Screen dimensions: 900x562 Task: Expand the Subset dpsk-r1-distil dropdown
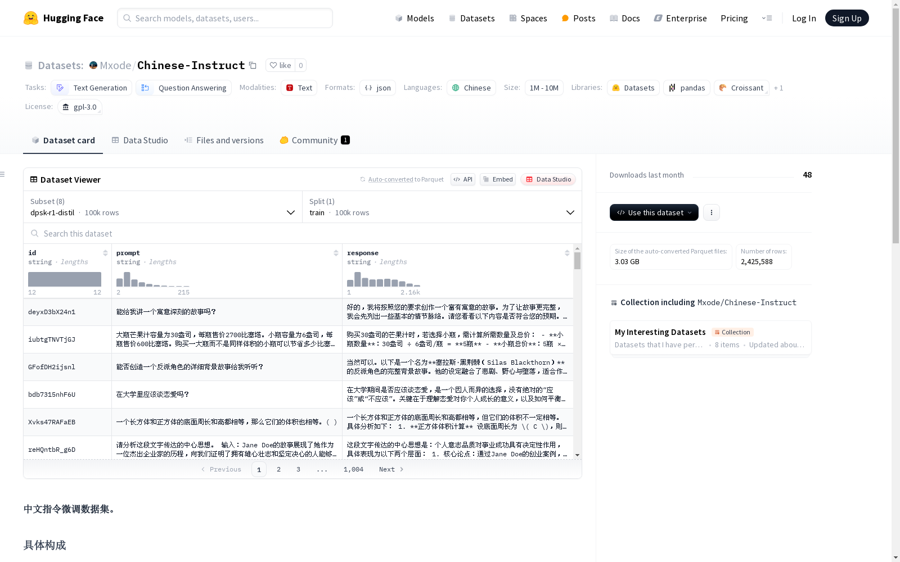(x=163, y=207)
